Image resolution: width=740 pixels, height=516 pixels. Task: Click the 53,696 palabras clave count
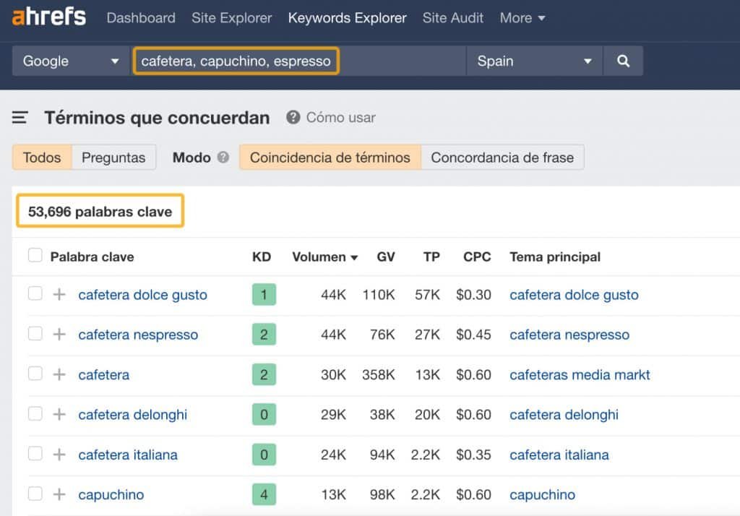pyautogui.click(x=100, y=212)
